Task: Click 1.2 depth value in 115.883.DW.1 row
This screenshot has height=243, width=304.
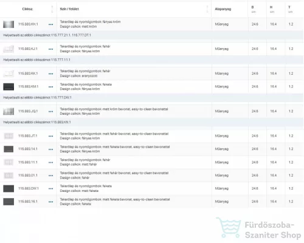Action: pyautogui.click(x=291, y=188)
